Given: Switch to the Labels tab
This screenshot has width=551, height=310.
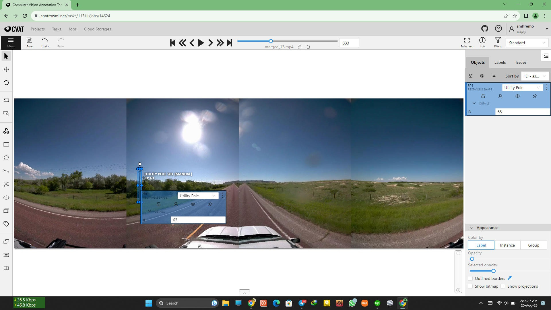Looking at the screenshot, I should tap(500, 62).
